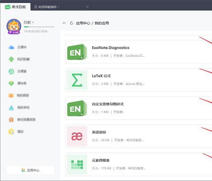The width and height of the screenshot is (212, 181).
Task: Click the LaTeX 公式 sigma app icon
Action: [77, 80]
